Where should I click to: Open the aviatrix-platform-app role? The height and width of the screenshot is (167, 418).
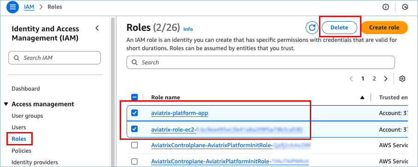coord(180,113)
